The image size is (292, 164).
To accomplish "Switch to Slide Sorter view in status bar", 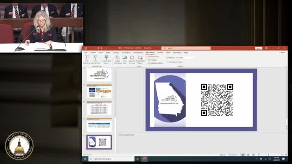I will (x=248, y=155).
